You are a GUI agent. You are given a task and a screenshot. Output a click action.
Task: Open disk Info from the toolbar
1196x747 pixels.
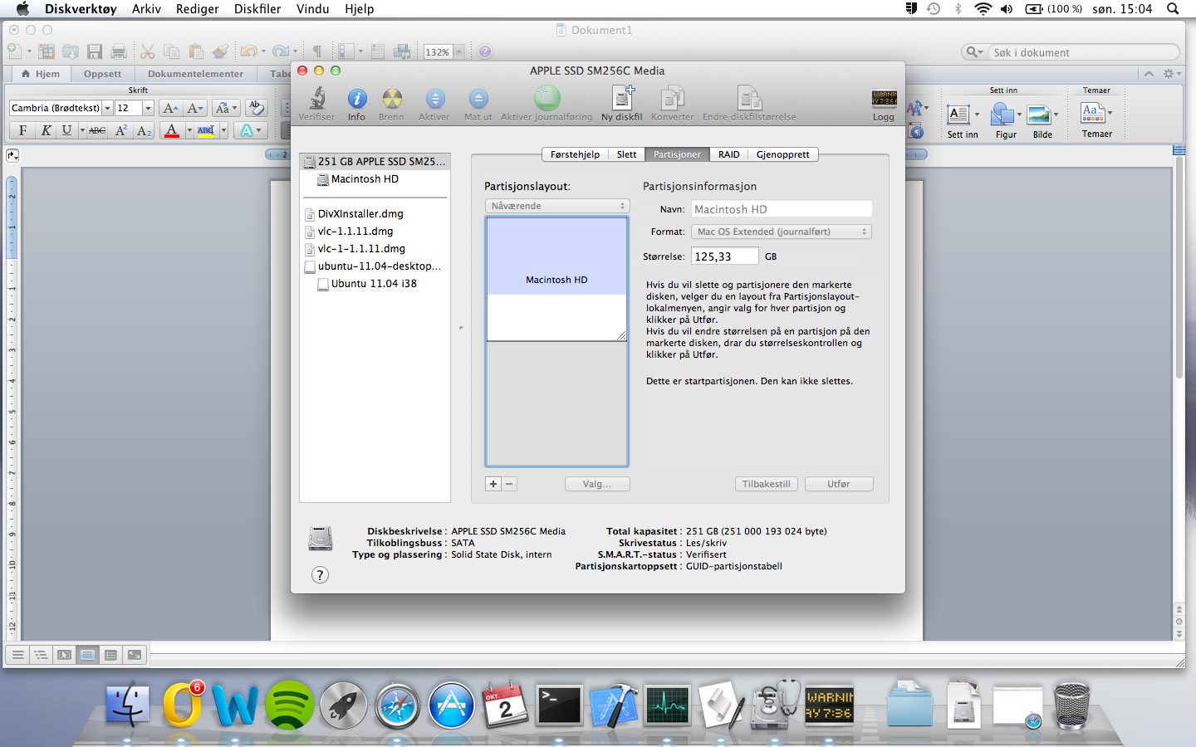(x=356, y=99)
